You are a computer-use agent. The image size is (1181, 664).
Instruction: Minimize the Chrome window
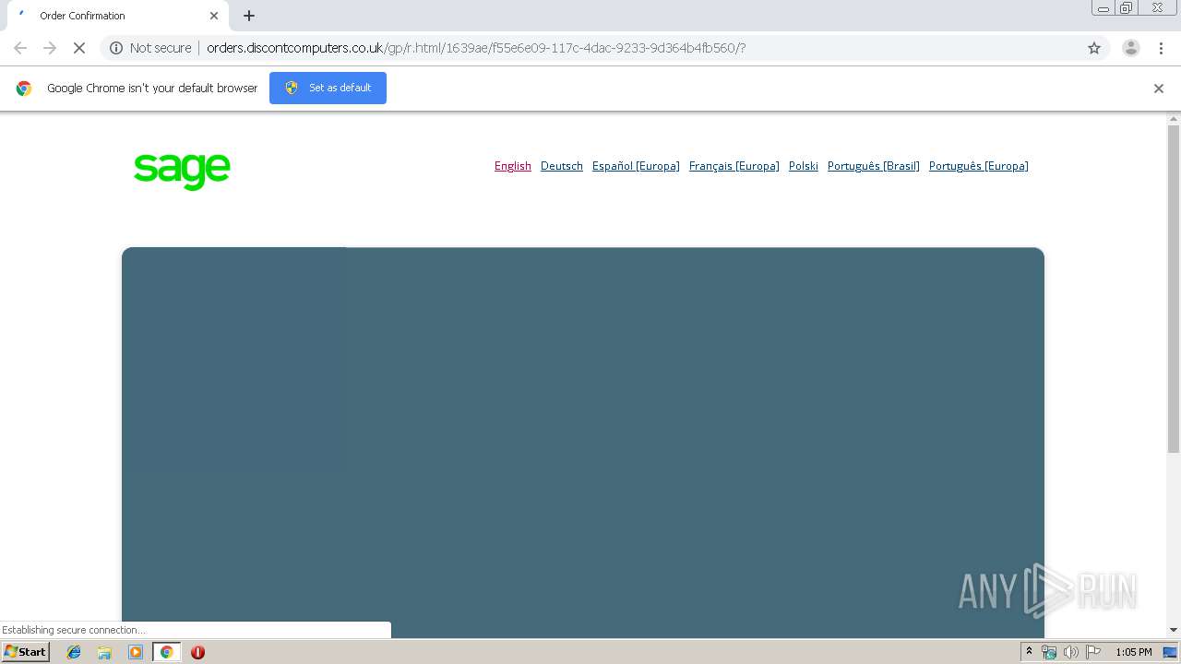pyautogui.click(x=1103, y=8)
